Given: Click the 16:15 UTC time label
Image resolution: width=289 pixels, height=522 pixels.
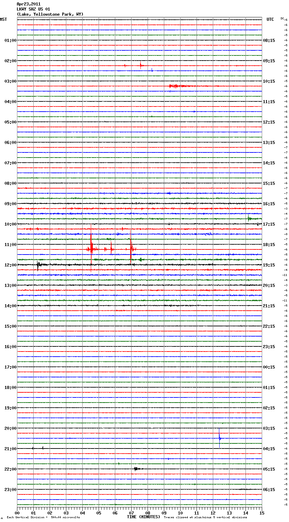Looking at the screenshot, I should click(269, 203).
